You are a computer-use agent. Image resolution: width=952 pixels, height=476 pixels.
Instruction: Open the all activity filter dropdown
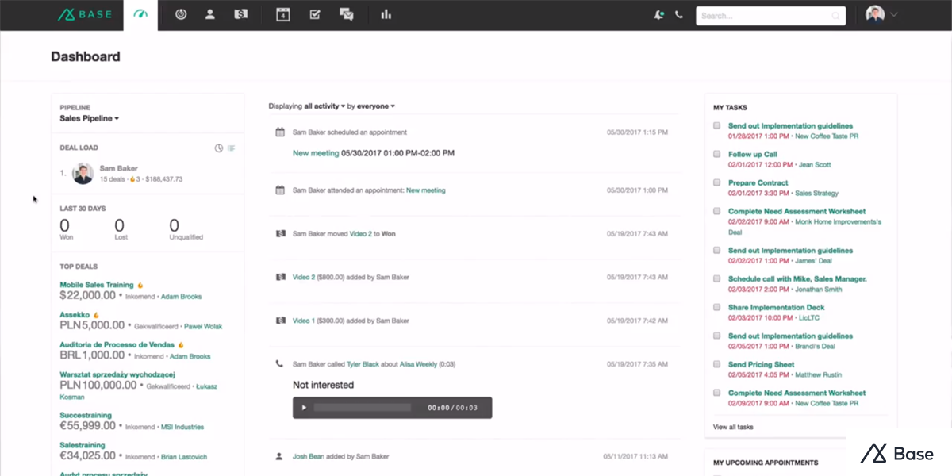[x=324, y=106]
